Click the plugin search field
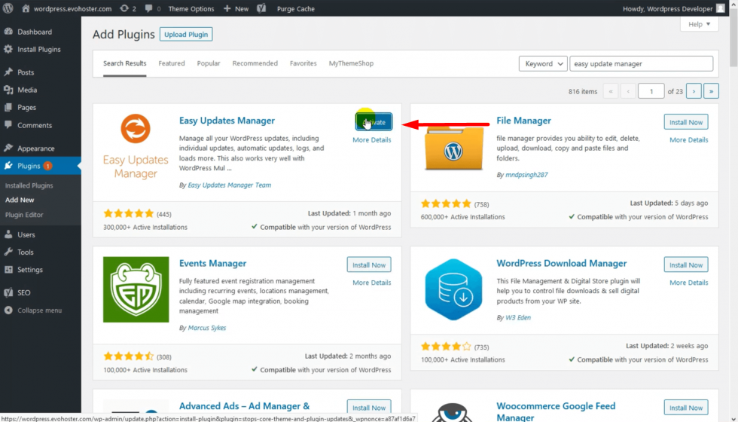738x422 pixels. pyautogui.click(x=641, y=63)
